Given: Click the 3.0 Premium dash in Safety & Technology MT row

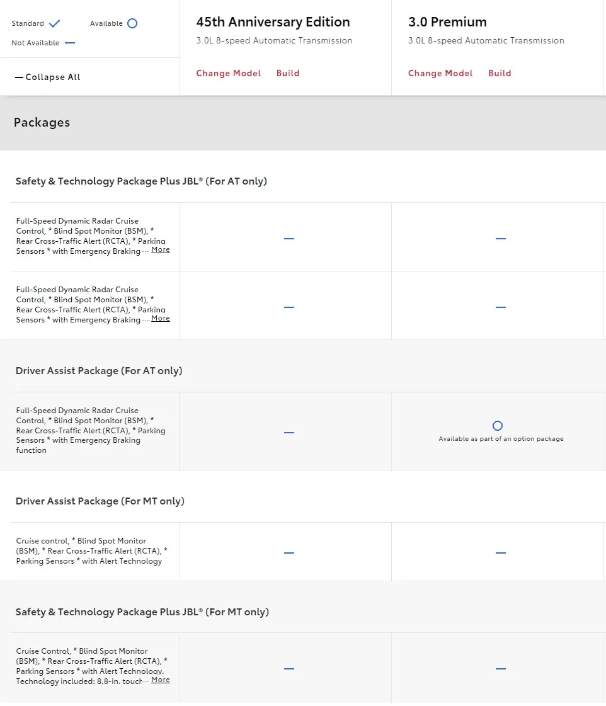Looking at the screenshot, I should pyautogui.click(x=501, y=669).
